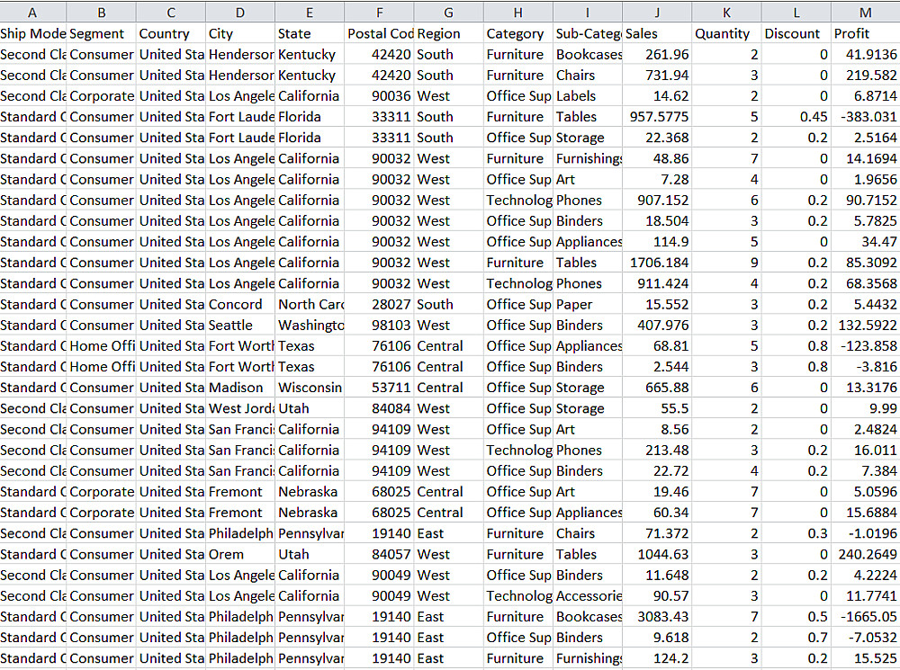This screenshot has height=670, width=900.
Task: Select the Concord city cell
Action: coord(240,305)
